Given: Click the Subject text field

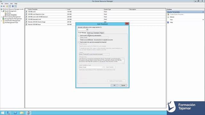Looking at the screenshot, I should pos(94,54).
